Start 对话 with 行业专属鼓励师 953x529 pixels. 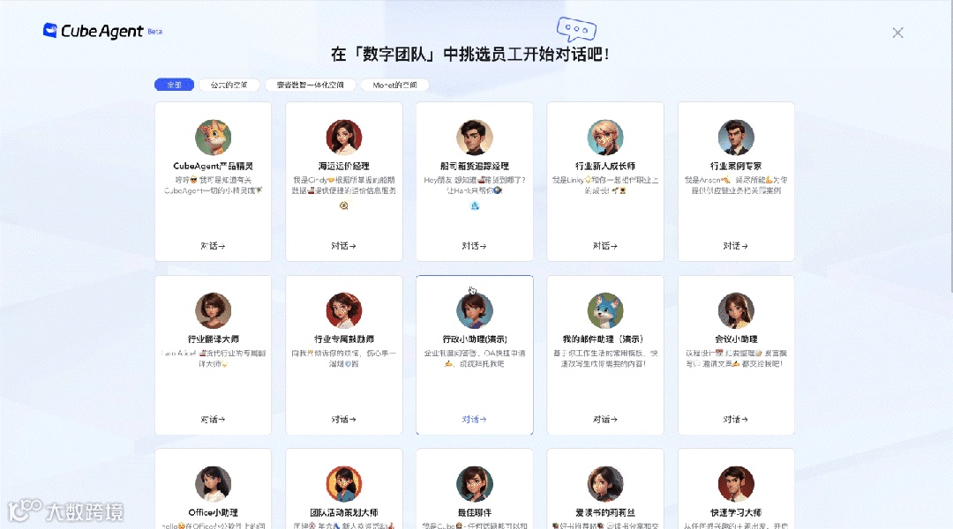[344, 419]
